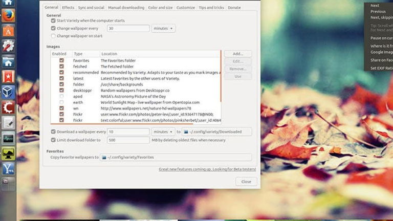393x221 pixels.
Task: Switch to the Effects tab
Action: (x=68, y=8)
